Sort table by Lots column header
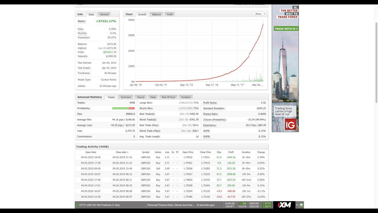Screen dimensions: 378x213 pyautogui.click(x=167, y=152)
